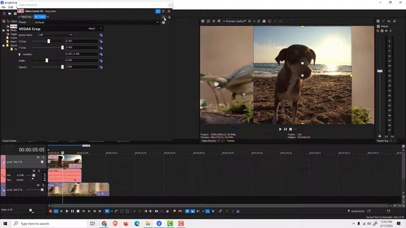The height and width of the screenshot is (228, 406).
Task: Click the Video Output FX icon in preview
Action: tap(214, 21)
